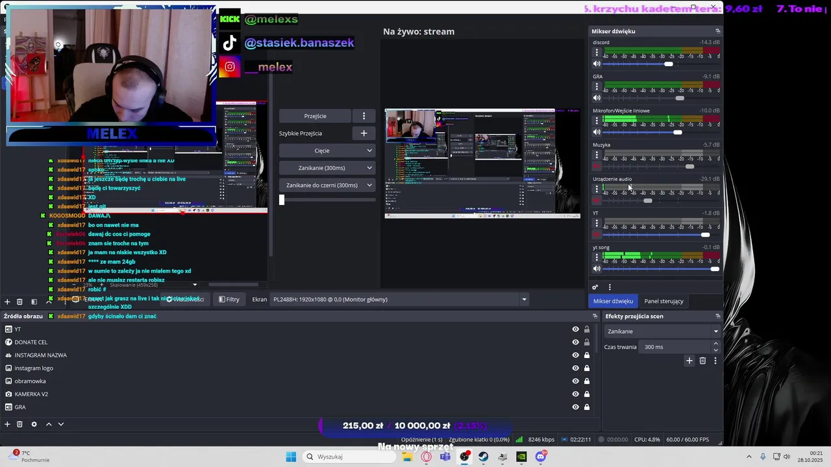Viewport: 831px width, 467px height.
Task: Open GRA audio channel three-dot menu
Action: click(597, 87)
